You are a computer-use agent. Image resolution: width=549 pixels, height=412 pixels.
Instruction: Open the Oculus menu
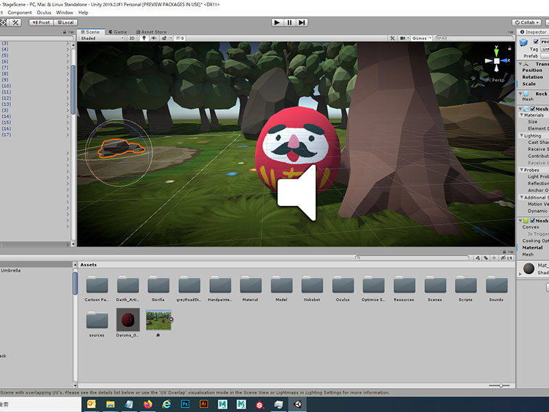point(44,12)
